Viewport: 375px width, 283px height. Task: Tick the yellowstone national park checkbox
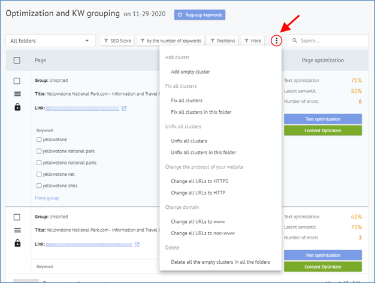(x=39, y=151)
